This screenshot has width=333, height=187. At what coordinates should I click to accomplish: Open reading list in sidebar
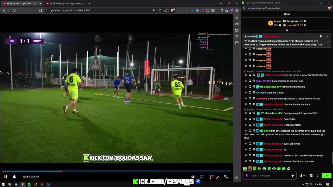237,43
